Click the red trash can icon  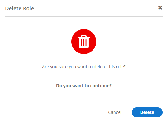[84, 42]
